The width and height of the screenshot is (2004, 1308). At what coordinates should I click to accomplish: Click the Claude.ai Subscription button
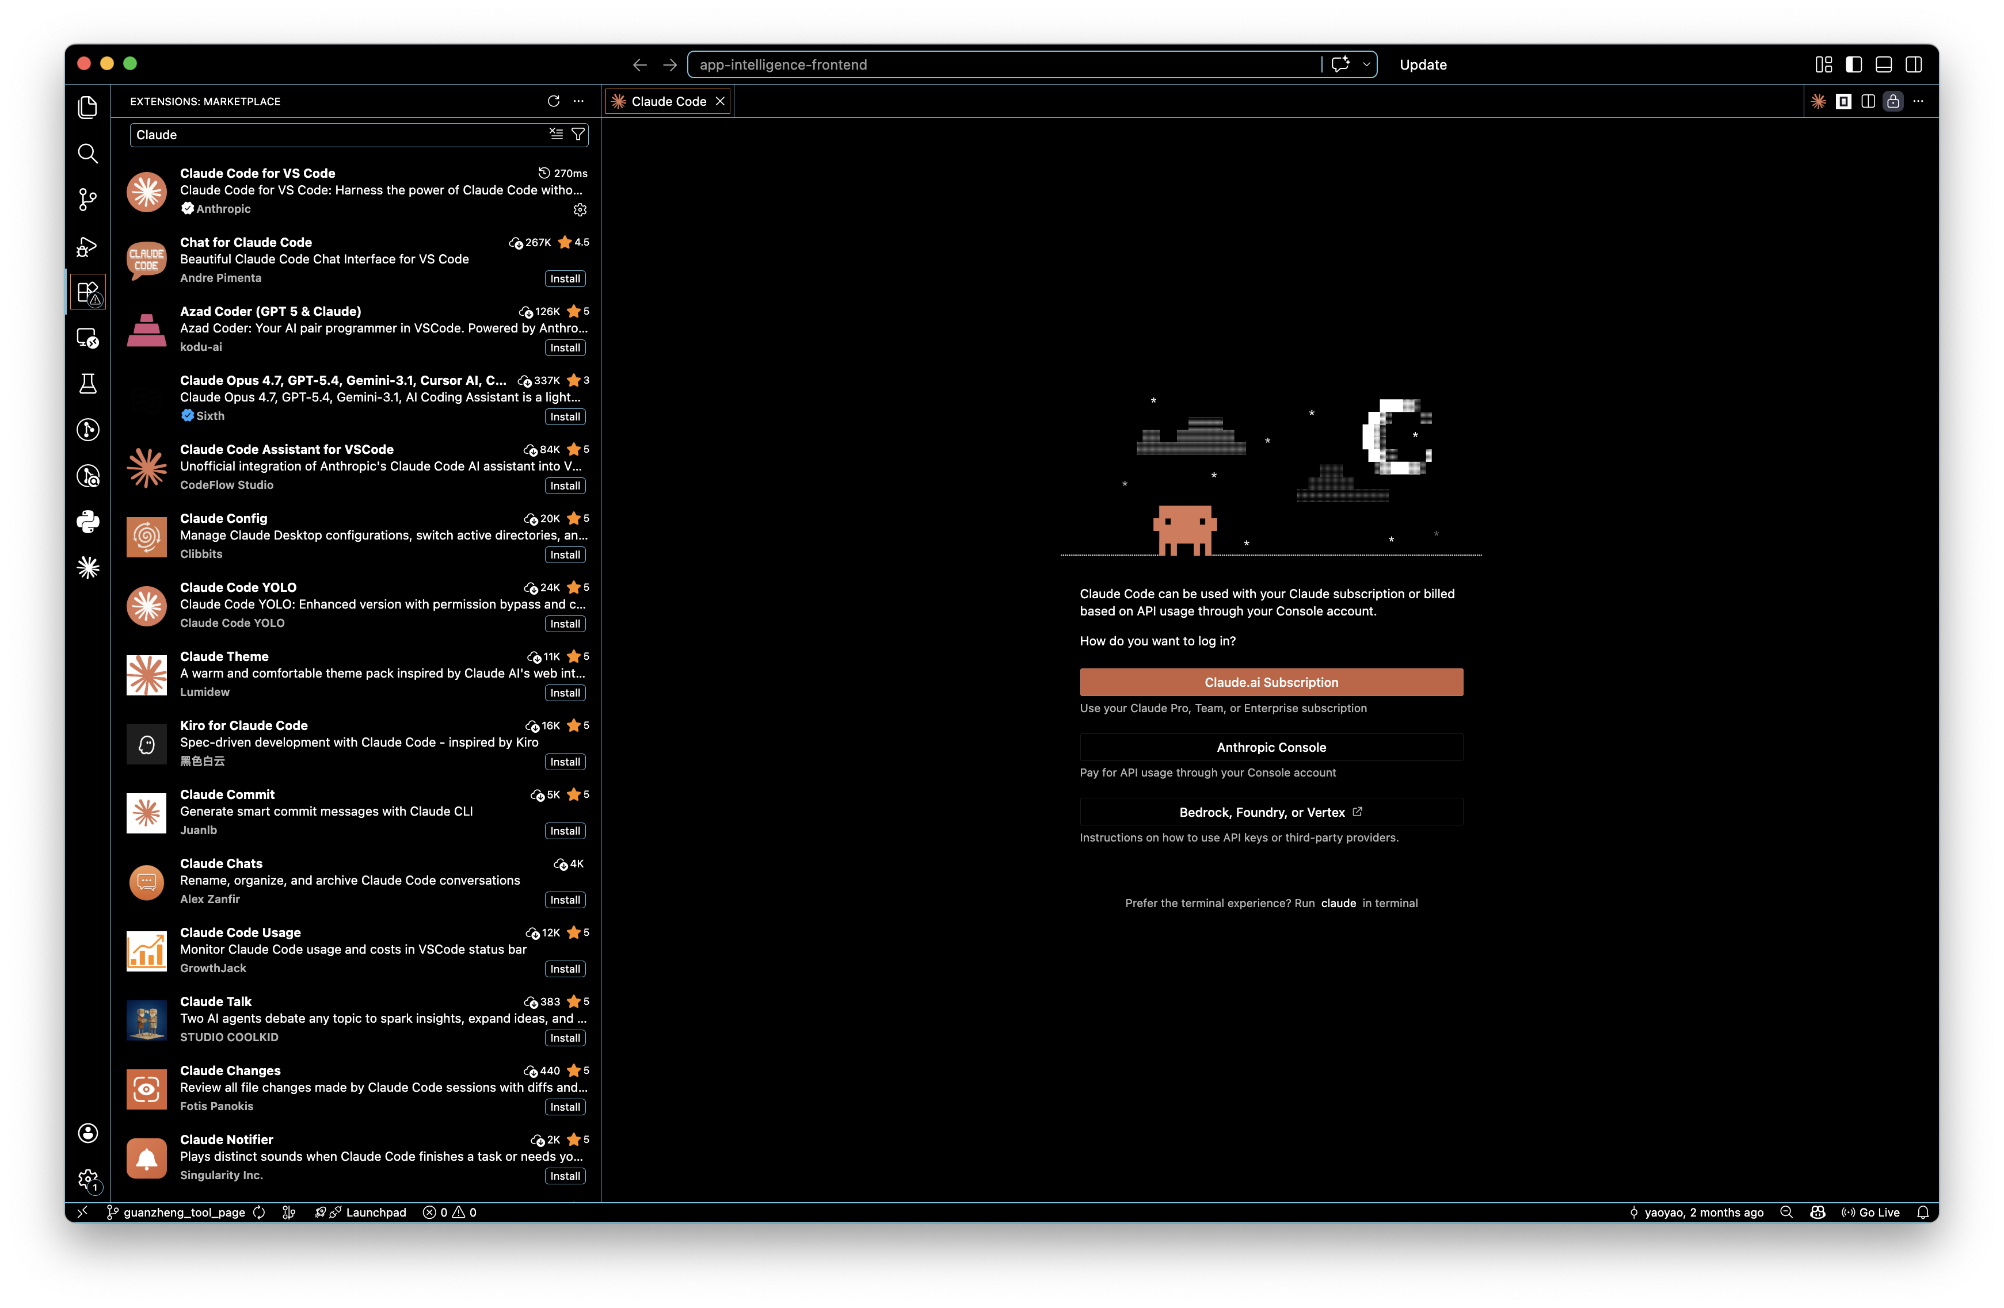(1271, 682)
